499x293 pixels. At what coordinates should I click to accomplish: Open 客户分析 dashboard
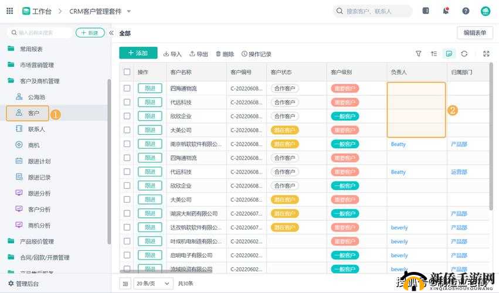click(x=33, y=209)
